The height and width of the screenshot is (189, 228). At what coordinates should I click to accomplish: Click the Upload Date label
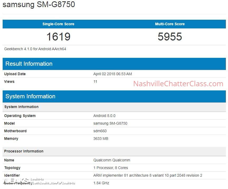(15, 74)
